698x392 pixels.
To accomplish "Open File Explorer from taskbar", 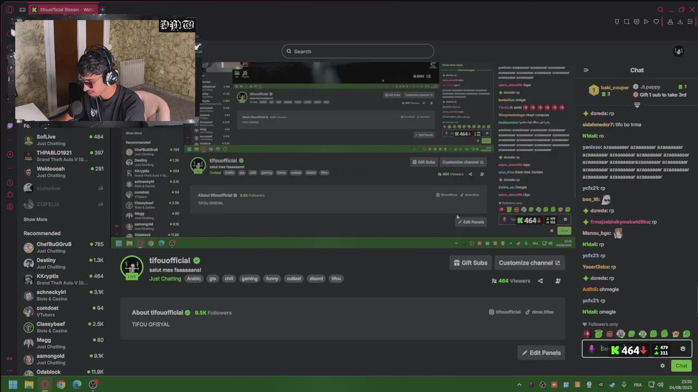I will [29, 385].
